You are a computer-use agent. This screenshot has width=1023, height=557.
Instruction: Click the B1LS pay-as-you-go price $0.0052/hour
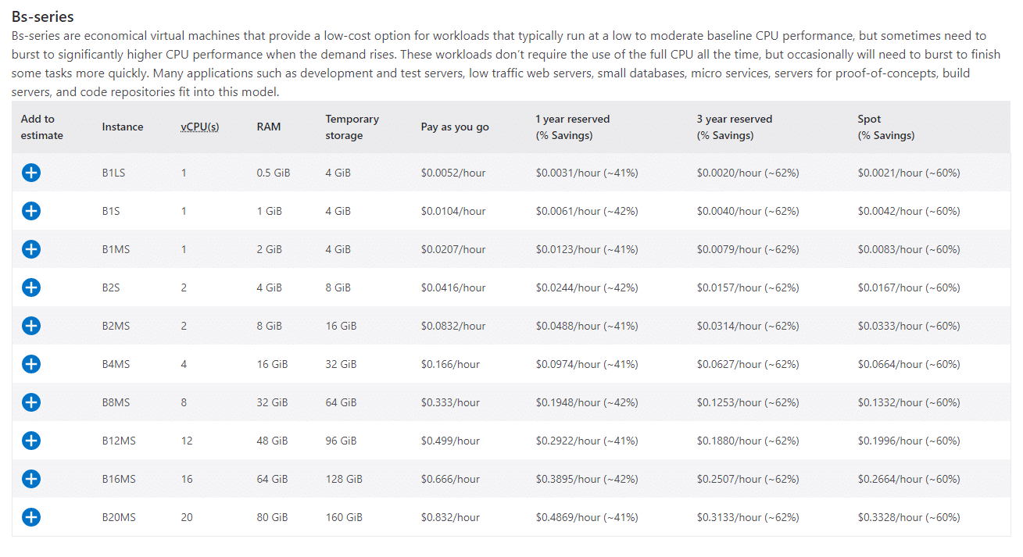(x=453, y=173)
